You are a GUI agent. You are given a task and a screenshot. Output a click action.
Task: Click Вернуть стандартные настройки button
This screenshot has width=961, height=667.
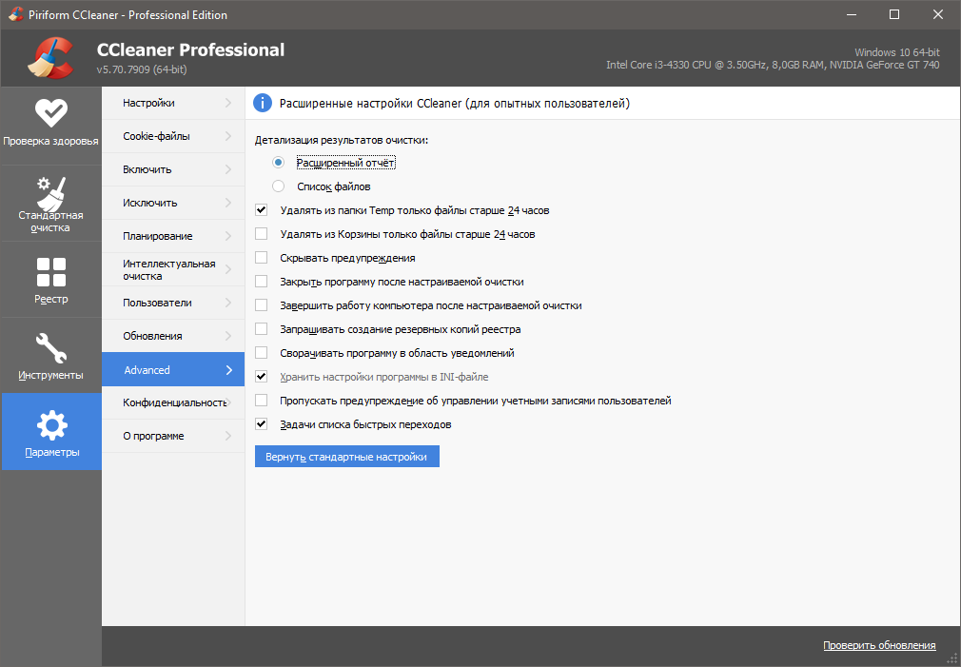pos(346,457)
